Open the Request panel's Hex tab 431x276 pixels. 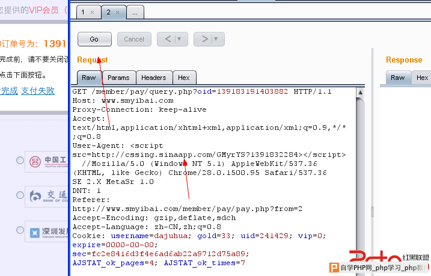coord(184,78)
